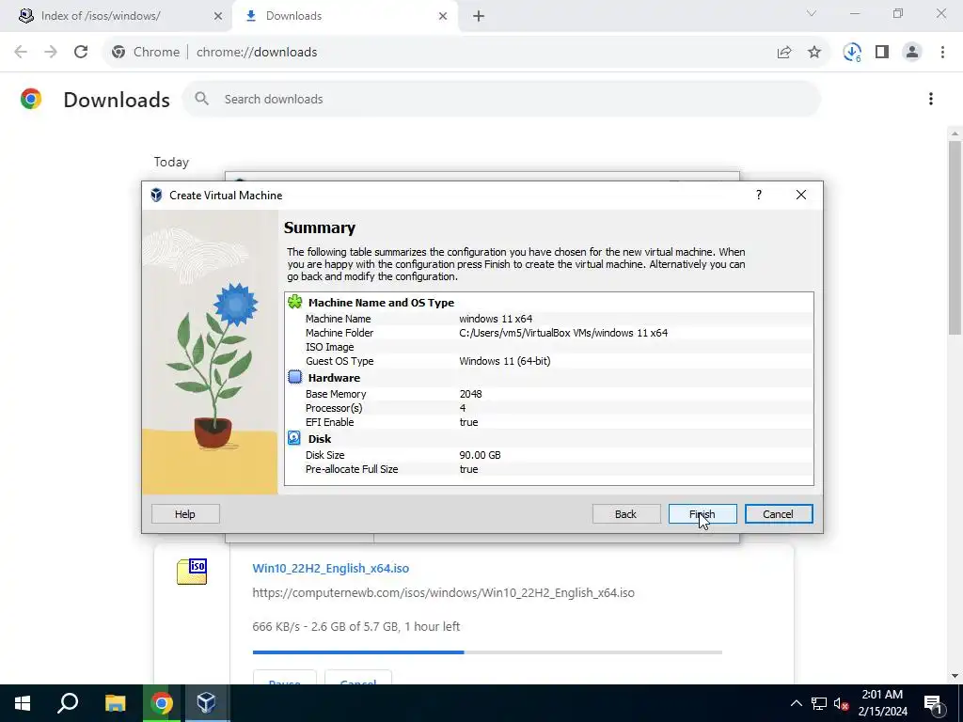Go forward in Chrome
This screenshot has height=722, width=963.
coord(51,53)
